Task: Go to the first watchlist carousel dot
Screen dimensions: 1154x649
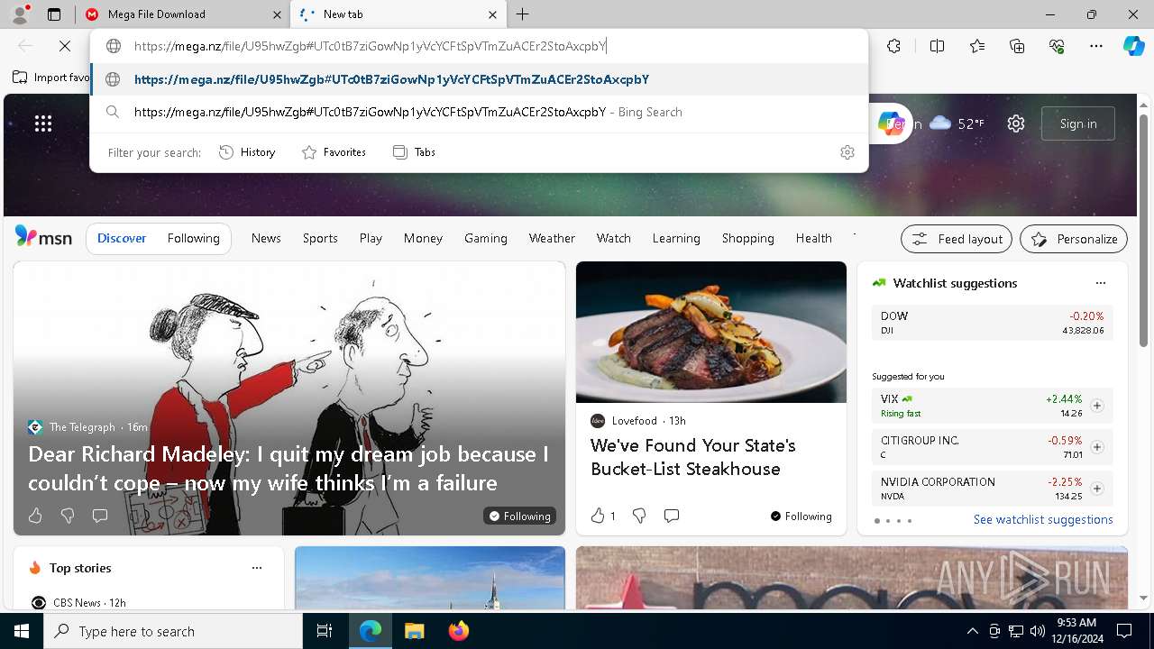Action: tap(877, 520)
